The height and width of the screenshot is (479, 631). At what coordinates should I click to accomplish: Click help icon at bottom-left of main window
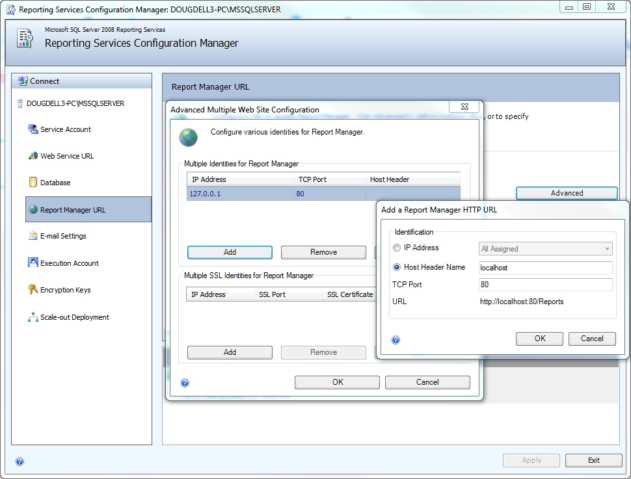coord(20,461)
